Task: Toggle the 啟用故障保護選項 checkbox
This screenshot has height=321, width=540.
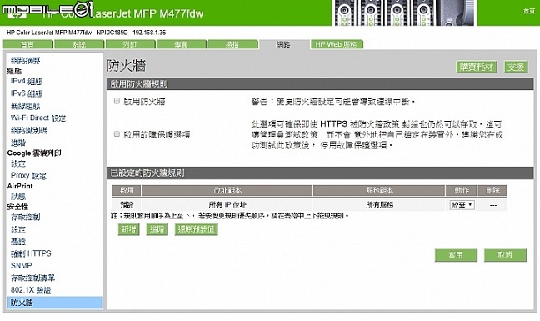Action: pyautogui.click(x=117, y=134)
